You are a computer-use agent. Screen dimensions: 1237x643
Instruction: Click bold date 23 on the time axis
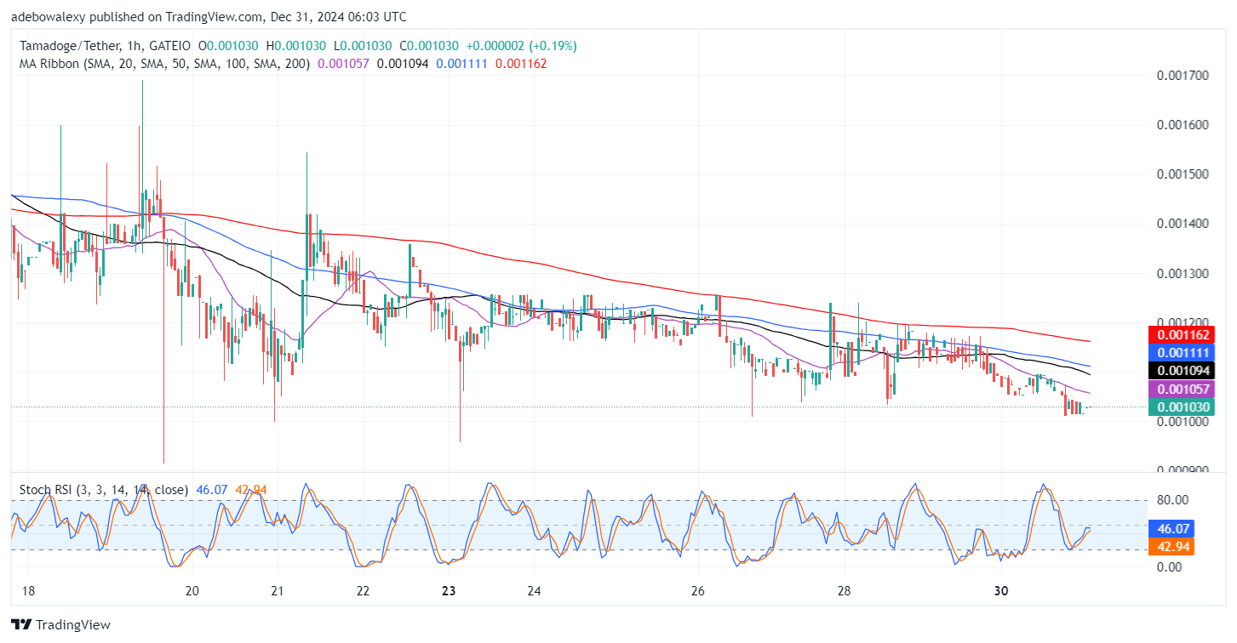450,591
